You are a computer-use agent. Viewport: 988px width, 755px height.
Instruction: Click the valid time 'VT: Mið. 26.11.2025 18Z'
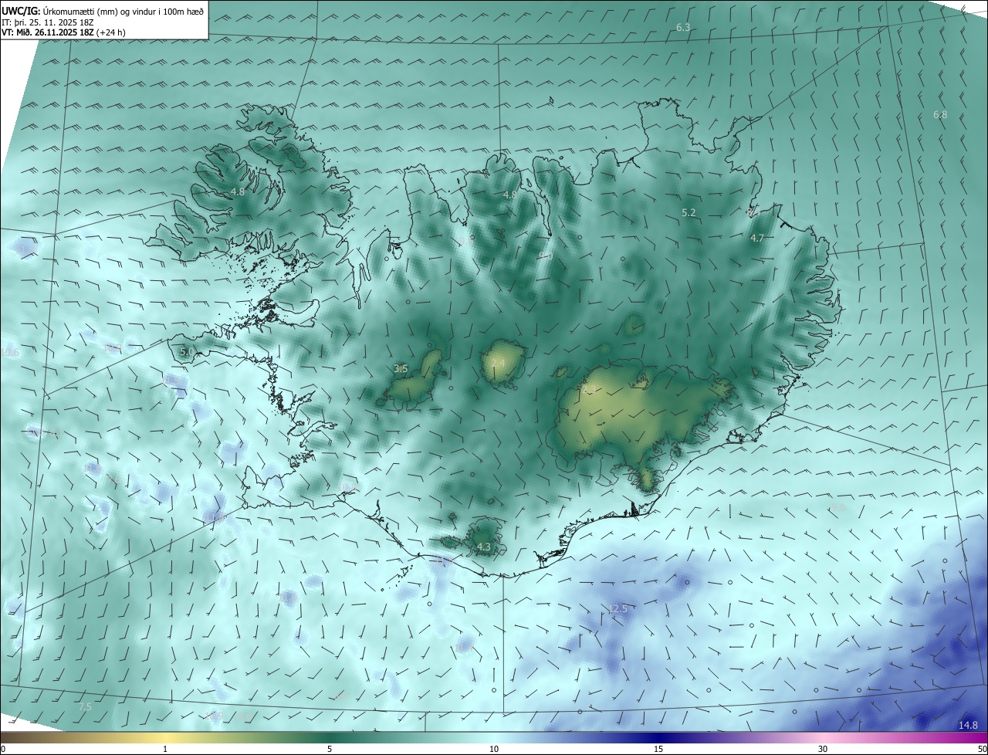click(x=48, y=32)
